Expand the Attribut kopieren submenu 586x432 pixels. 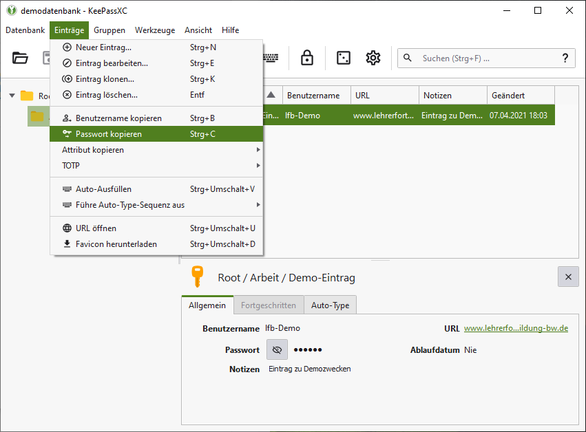[x=258, y=150]
